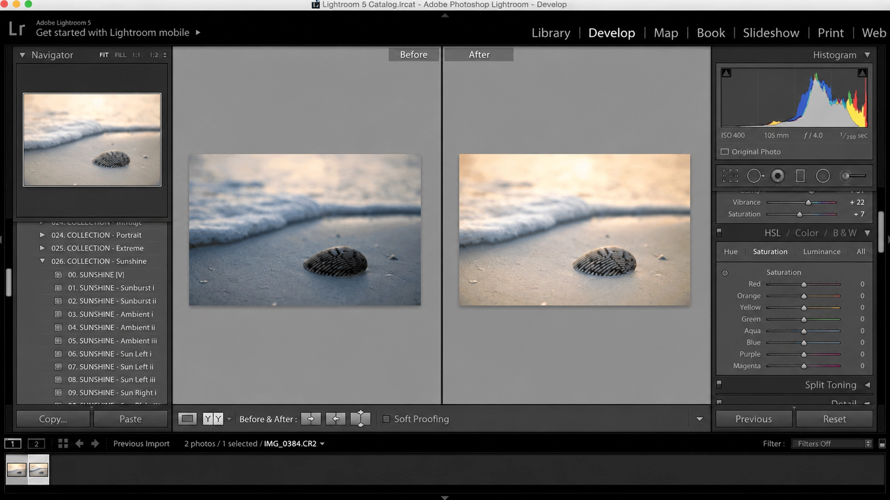Switch panel to B&W mode
890x500 pixels.
click(845, 233)
